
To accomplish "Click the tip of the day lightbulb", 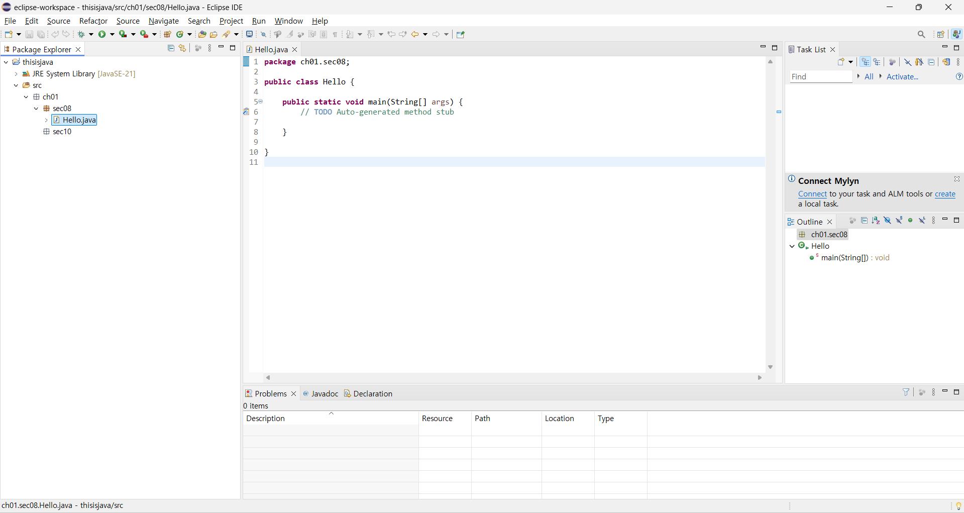I will (958, 506).
